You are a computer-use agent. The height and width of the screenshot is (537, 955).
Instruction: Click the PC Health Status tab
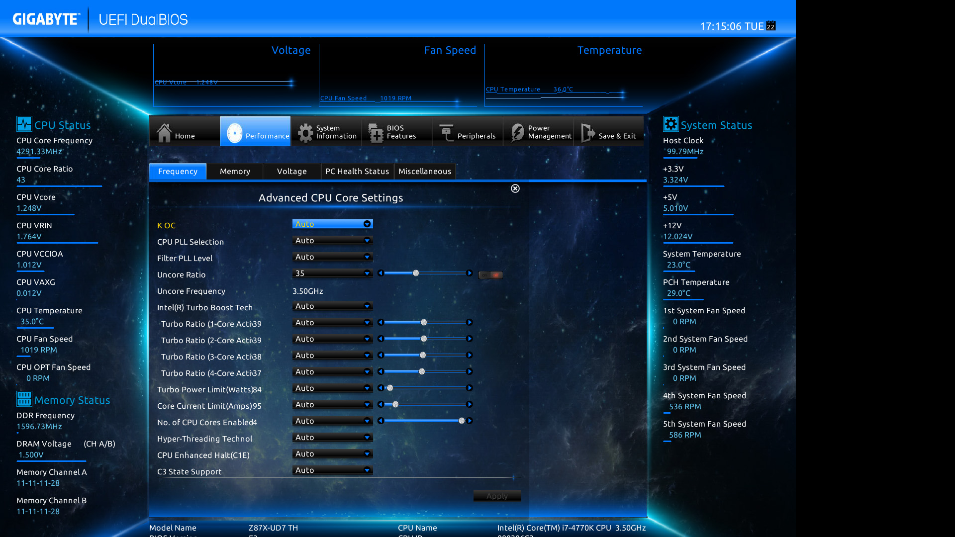356,171
